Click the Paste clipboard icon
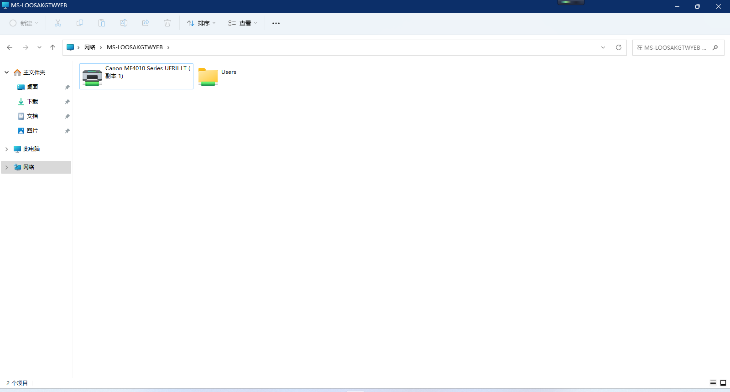Image resolution: width=730 pixels, height=392 pixels. coord(102,23)
